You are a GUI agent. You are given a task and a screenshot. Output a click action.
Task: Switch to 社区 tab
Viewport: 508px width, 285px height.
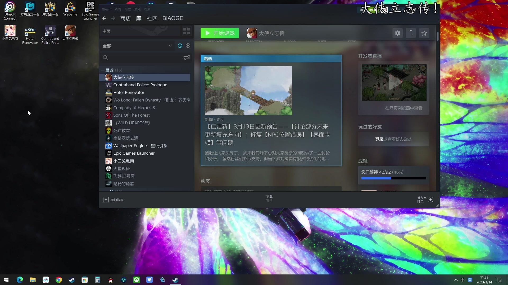[152, 18]
